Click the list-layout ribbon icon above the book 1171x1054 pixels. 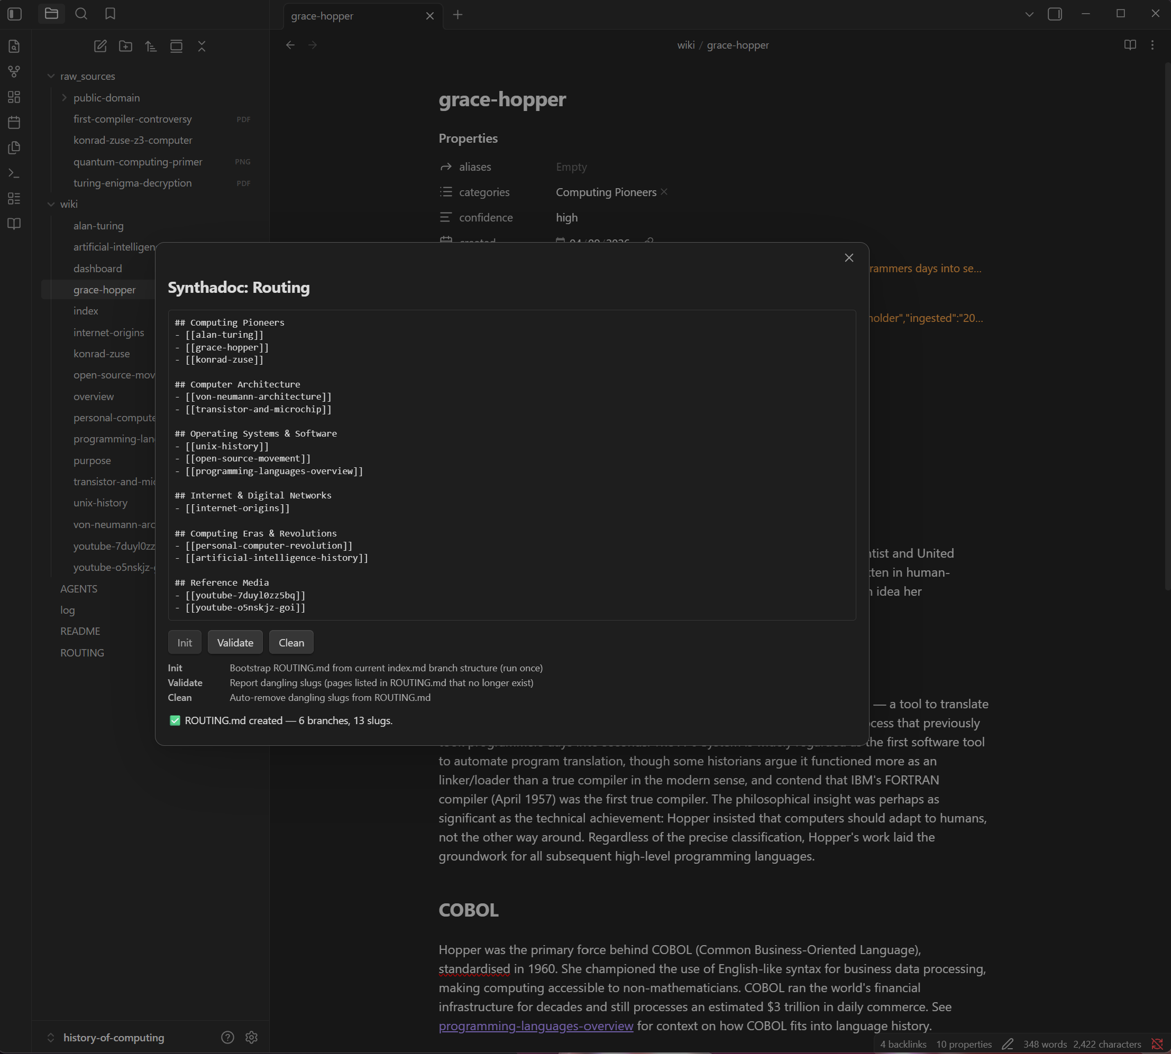click(14, 199)
